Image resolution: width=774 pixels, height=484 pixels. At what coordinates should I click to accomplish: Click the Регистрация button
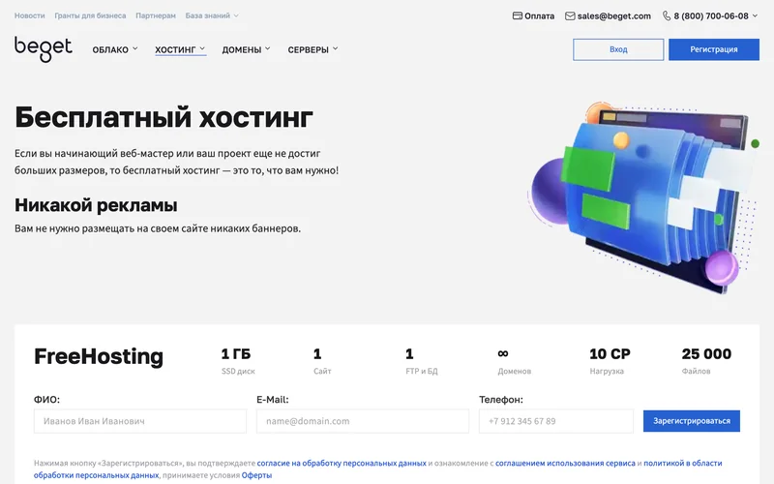point(714,49)
